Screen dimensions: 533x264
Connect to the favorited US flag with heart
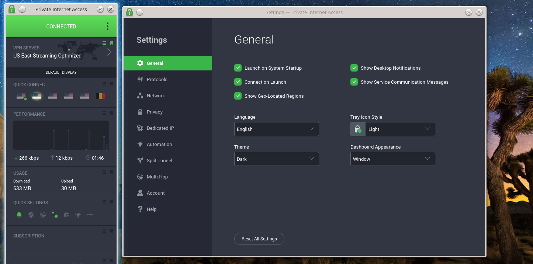point(21,96)
